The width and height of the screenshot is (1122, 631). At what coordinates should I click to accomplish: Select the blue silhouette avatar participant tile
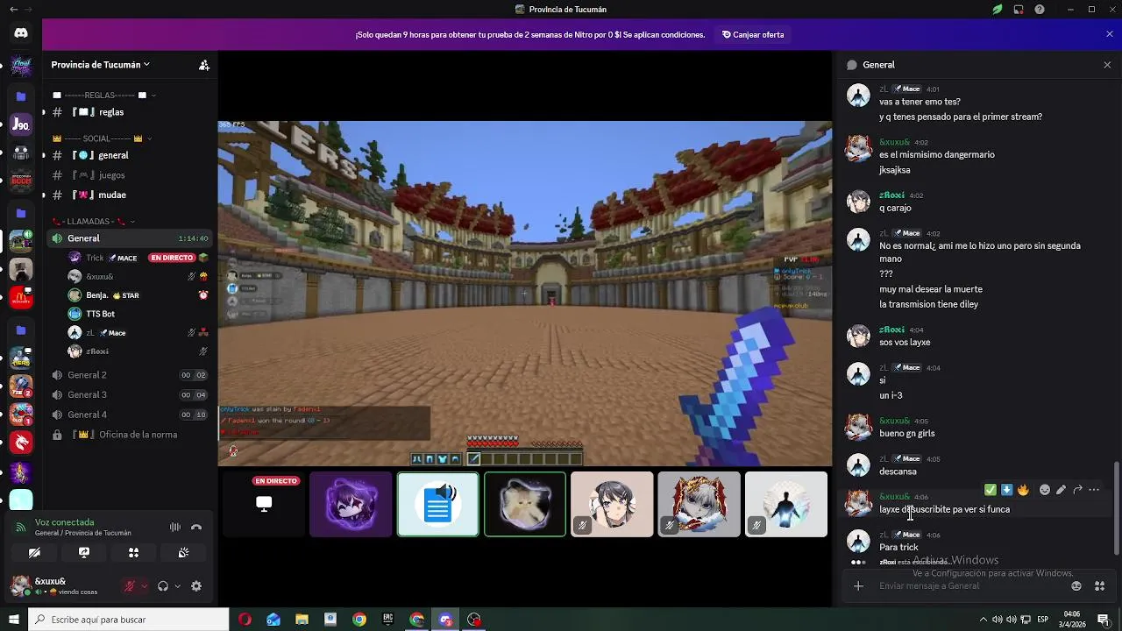tap(786, 504)
